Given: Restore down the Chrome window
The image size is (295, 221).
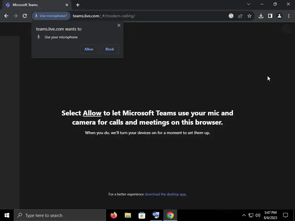Looking at the screenshot, I should coord(275,4).
